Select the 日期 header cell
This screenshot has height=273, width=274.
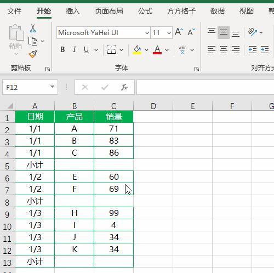point(35,116)
